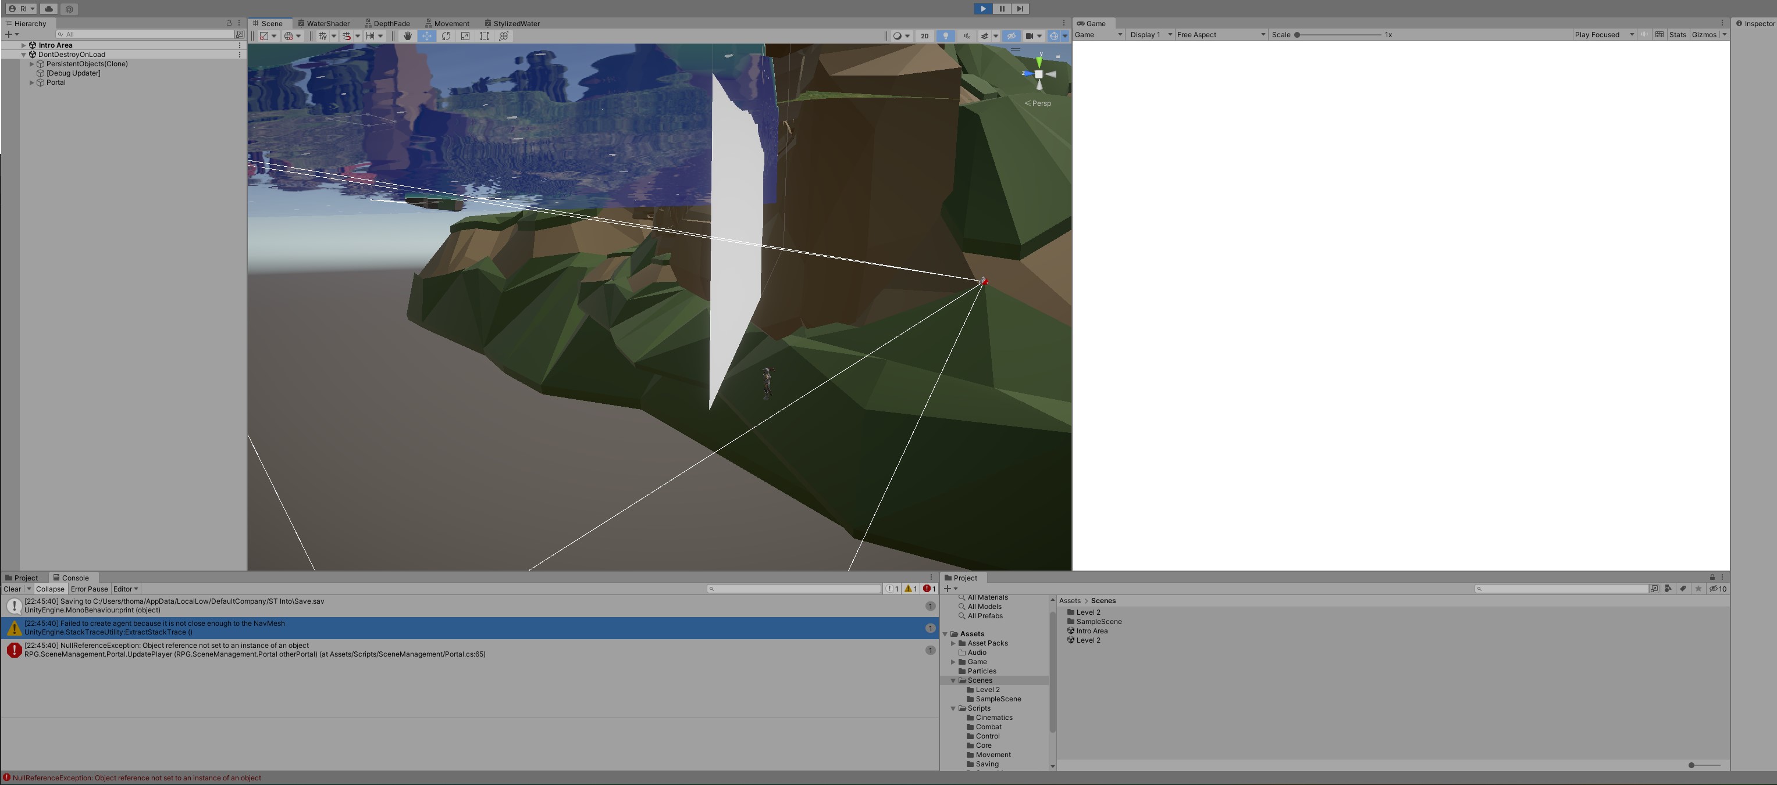This screenshot has width=1777, height=785.
Task: Mute scene audio using the speaker toggle
Action: click(966, 36)
